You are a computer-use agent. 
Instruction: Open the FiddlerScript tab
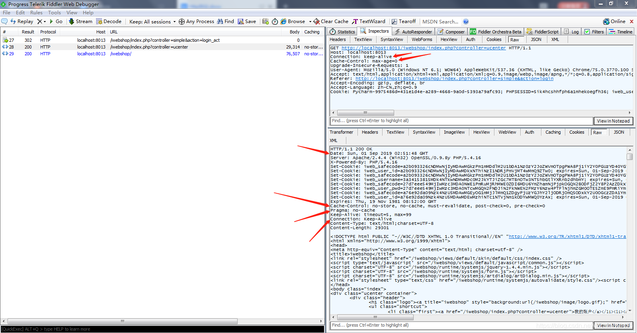[x=542, y=32]
